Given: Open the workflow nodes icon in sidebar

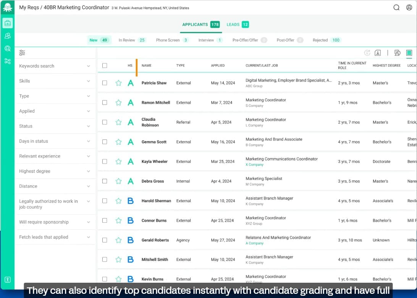Looking at the screenshot, I should [x=7, y=61].
